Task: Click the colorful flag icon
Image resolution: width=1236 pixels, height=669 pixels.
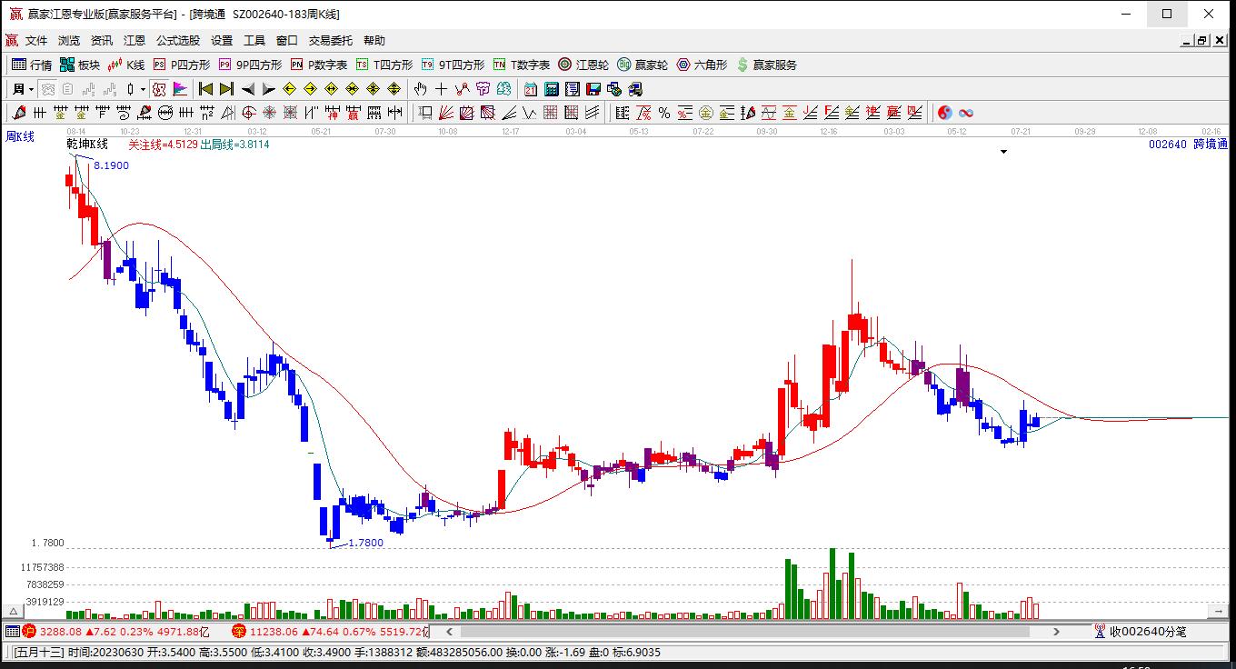Action: click(179, 89)
